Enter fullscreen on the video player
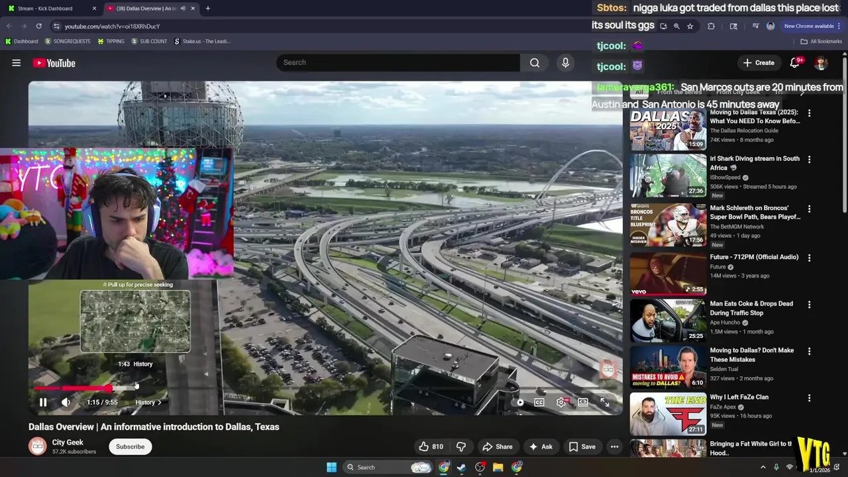 tap(605, 402)
